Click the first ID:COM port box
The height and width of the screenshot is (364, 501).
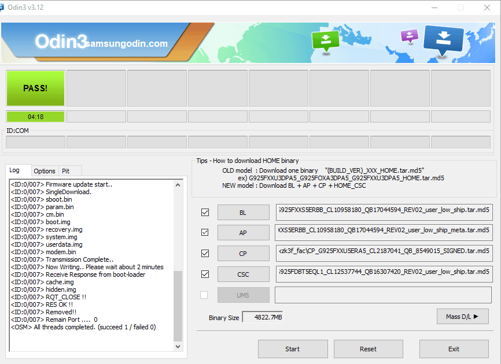coord(35,142)
